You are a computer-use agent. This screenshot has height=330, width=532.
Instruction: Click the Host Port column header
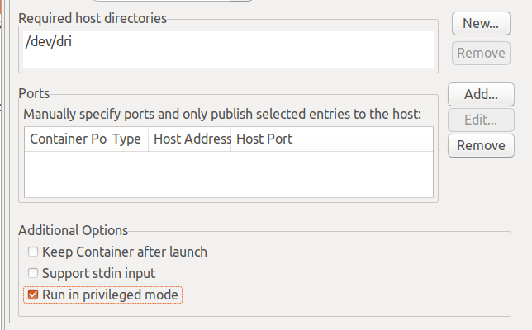[x=264, y=139]
